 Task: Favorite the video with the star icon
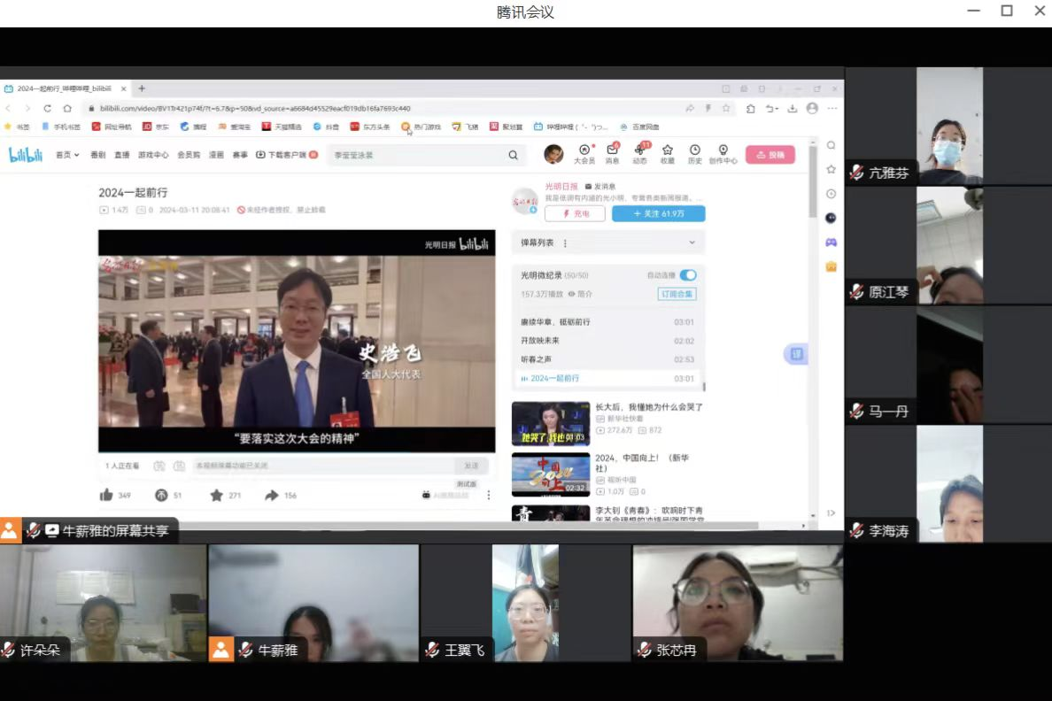coord(217,496)
